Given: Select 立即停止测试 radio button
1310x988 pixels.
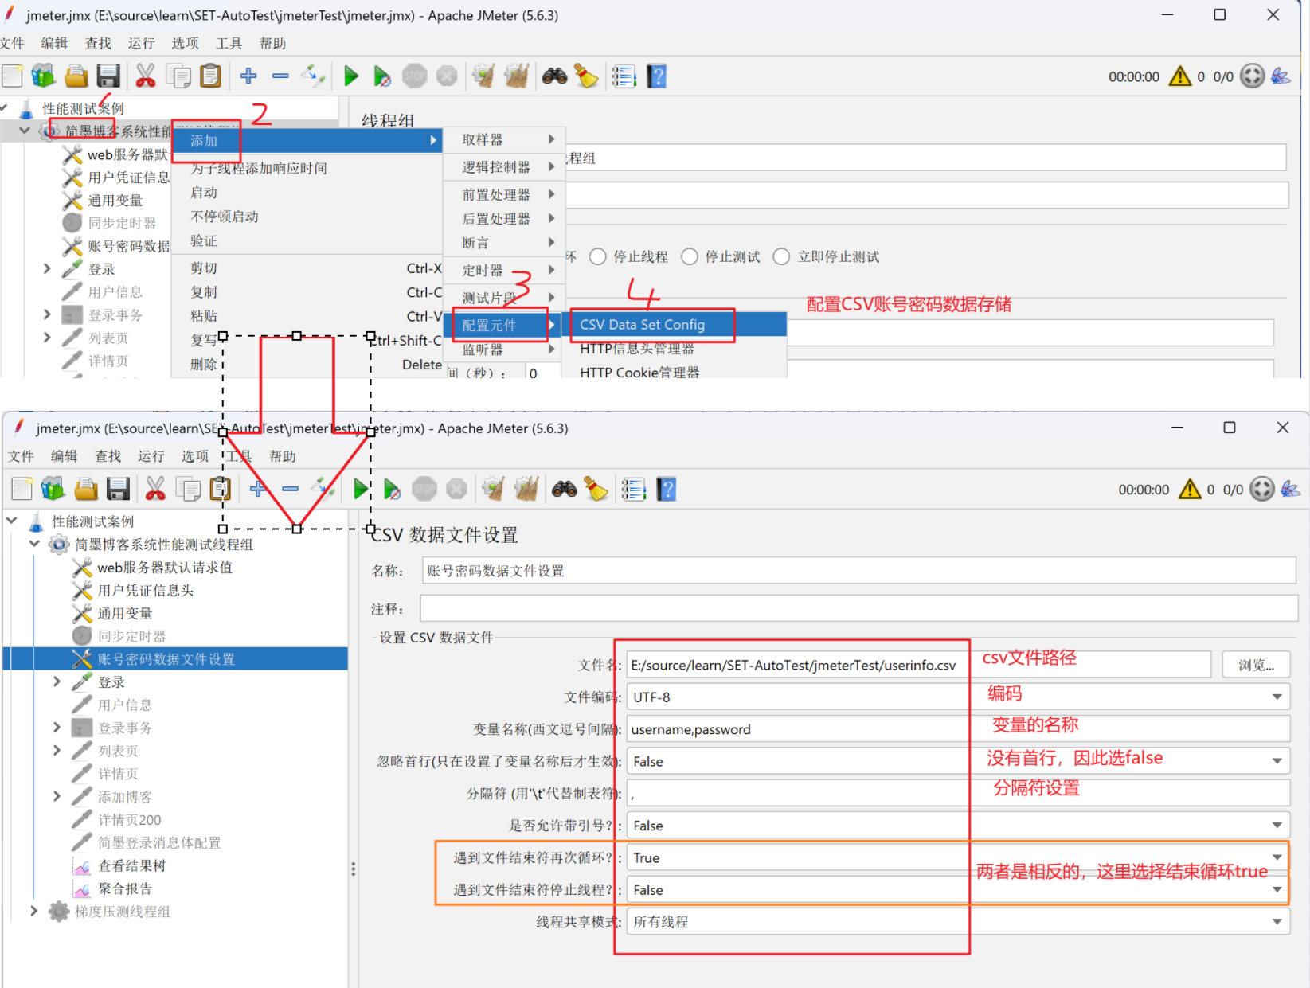Looking at the screenshot, I should pos(781,256).
